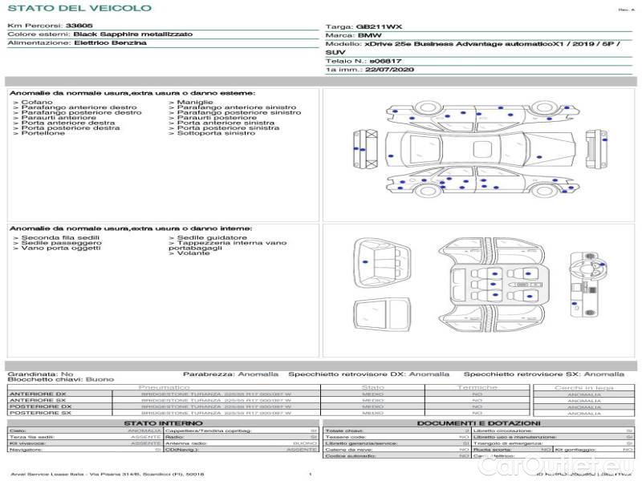Click the marker on the trunk interior diagram

pyautogui.click(x=365, y=261)
